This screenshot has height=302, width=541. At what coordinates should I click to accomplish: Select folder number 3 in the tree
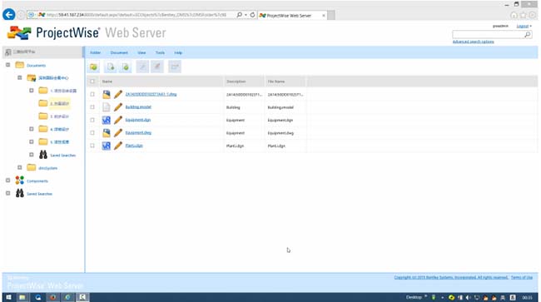pyautogui.click(x=59, y=116)
